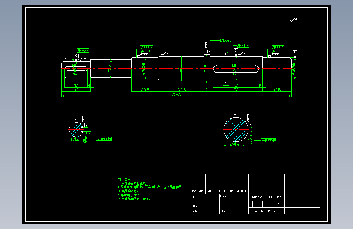This screenshot has height=229, width=353.
Task: Select the 29 dimension in large section view
Action: click(234, 144)
